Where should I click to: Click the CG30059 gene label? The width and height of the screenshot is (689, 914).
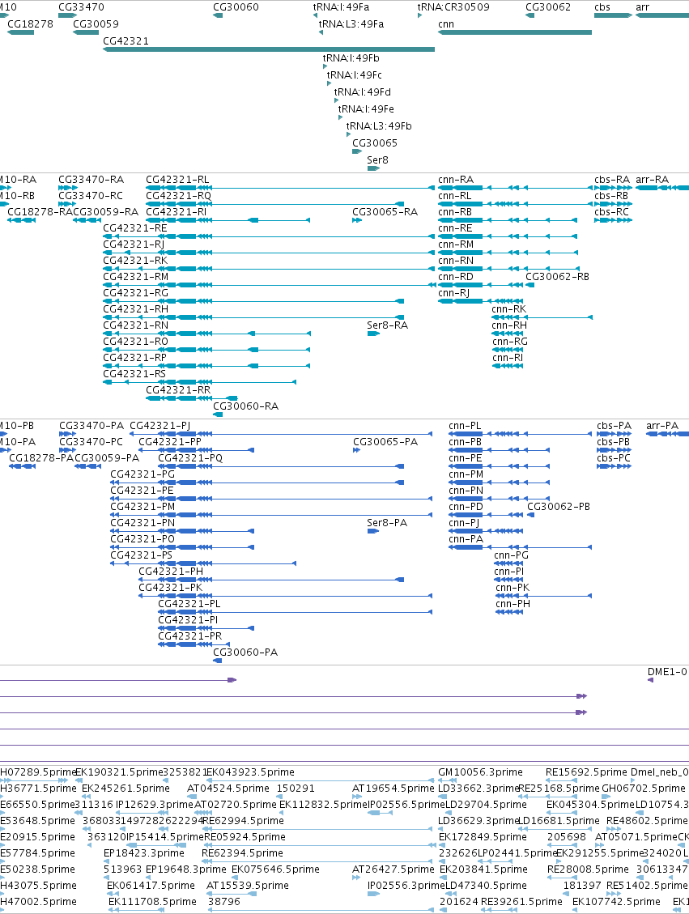pyautogui.click(x=96, y=24)
